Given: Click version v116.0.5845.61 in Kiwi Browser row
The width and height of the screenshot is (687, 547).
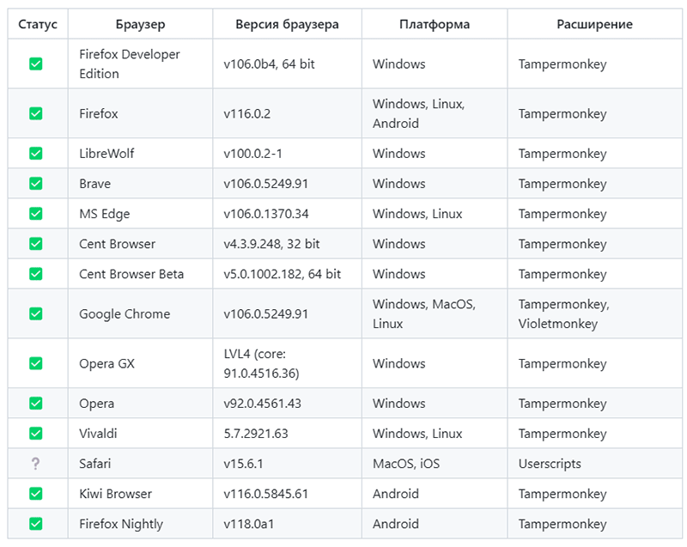Looking at the screenshot, I should [x=266, y=494].
